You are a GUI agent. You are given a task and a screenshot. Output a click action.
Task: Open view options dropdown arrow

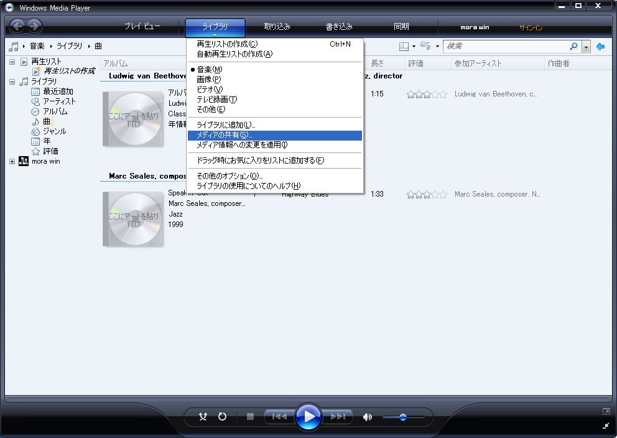tap(437, 47)
